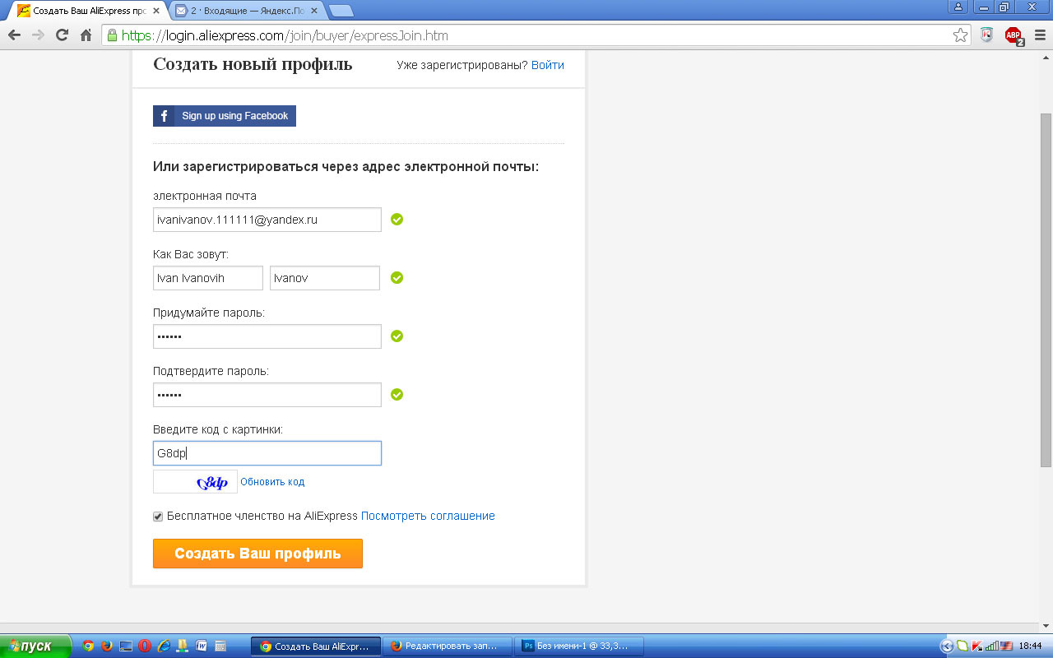Image resolution: width=1053 pixels, height=658 pixels.
Task: Click the Kaspersky icon in system tray
Action: (x=977, y=646)
